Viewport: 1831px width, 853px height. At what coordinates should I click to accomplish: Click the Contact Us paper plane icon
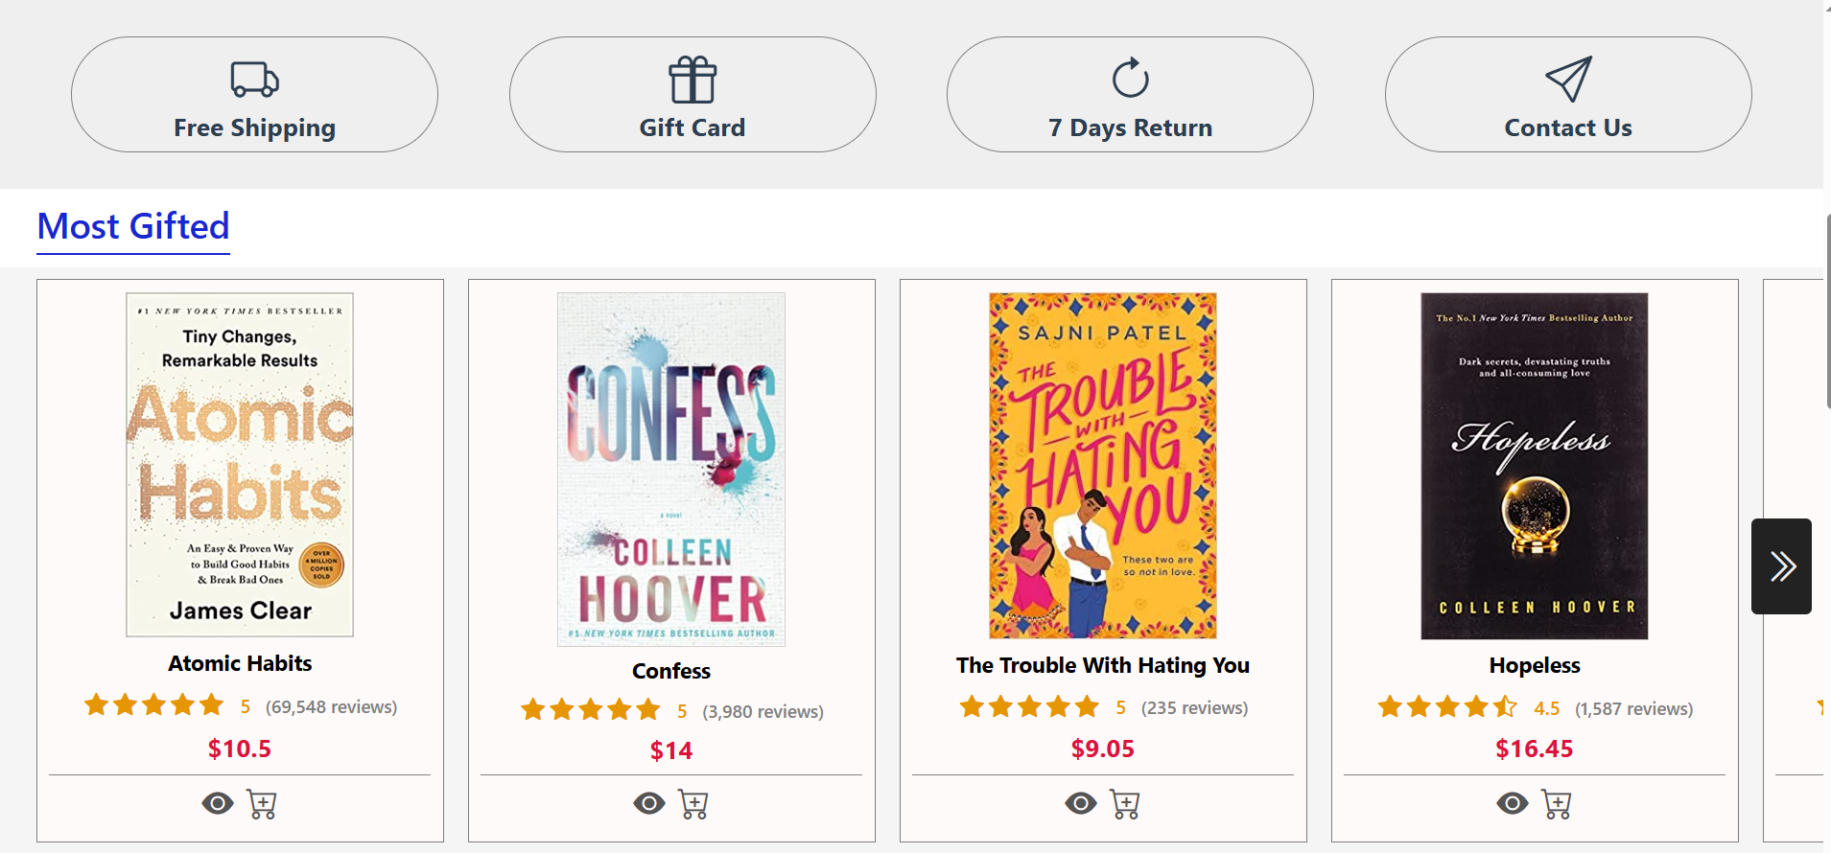(1568, 79)
